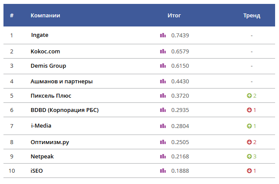Screen dimensions: 279x184
Task: Open the chart icon for Ашманов и партнеры
Action: tap(163, 81)
